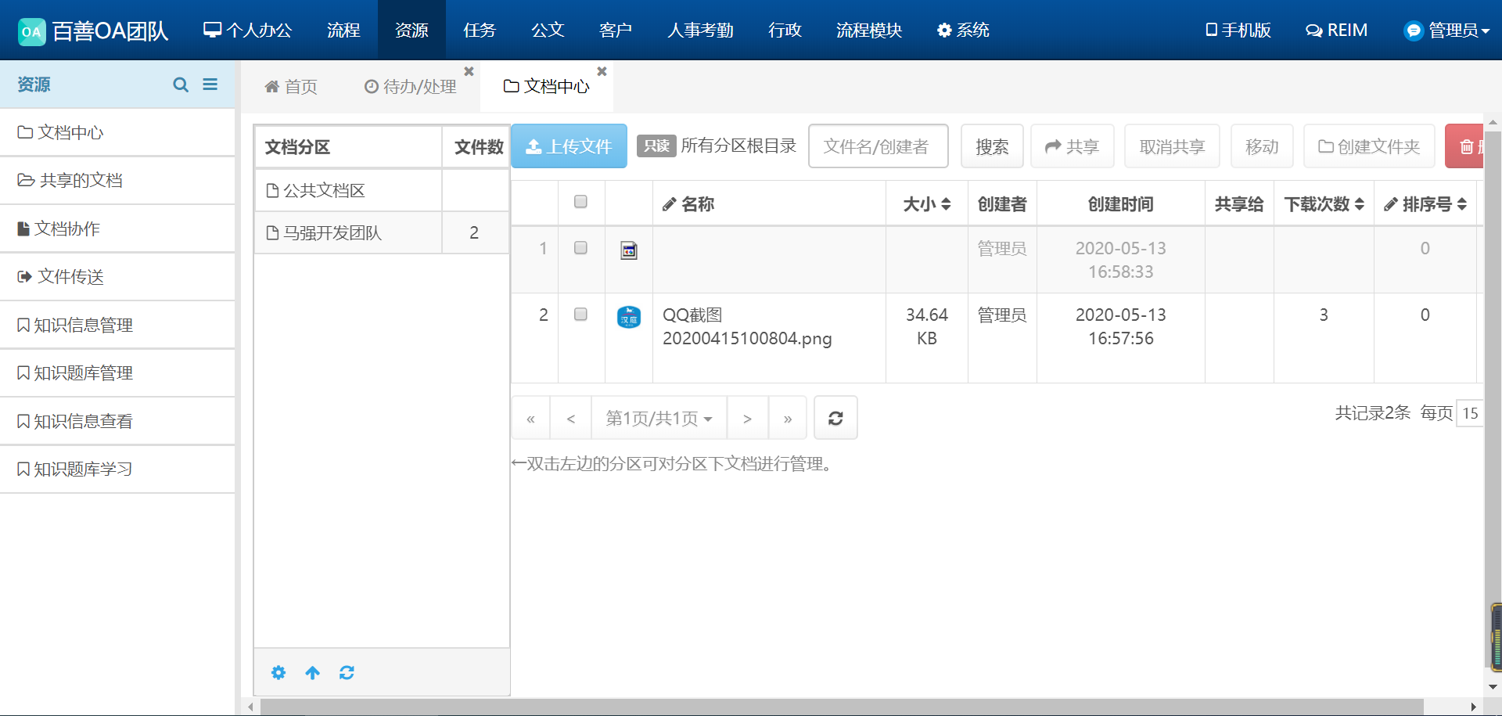This screenshot has height=716, width=1502.
Task: Toggle the select-all checkbox in the table header
Action: [580, 202]
